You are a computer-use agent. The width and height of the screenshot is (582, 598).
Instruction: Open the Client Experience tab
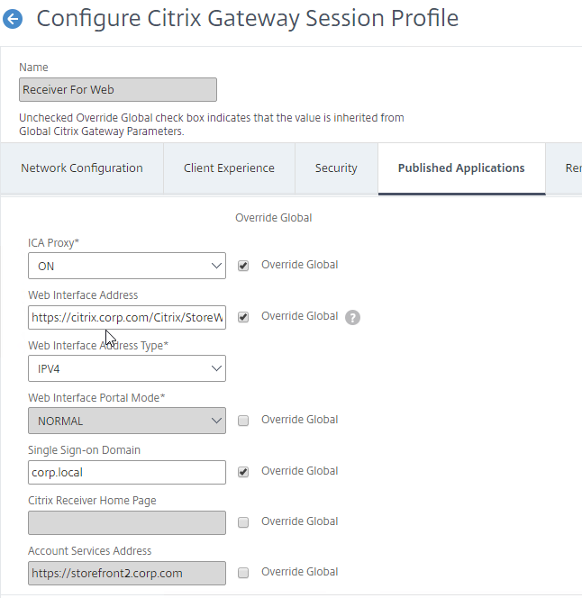coord(229,168)
